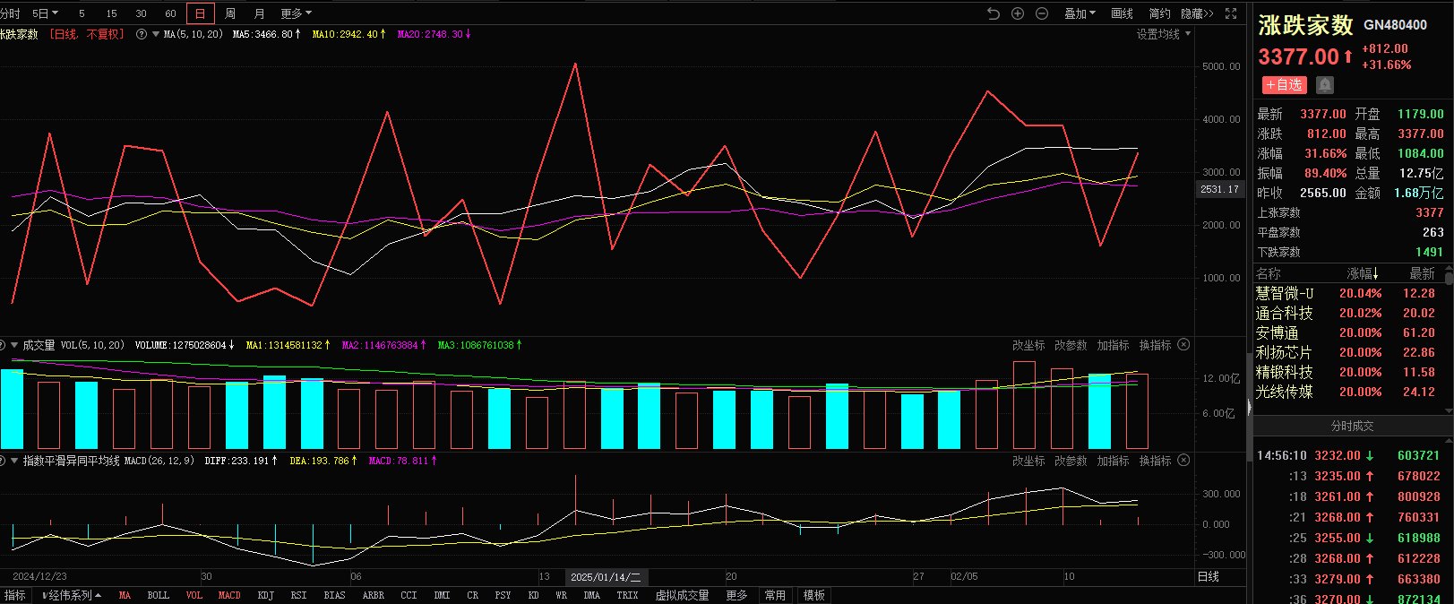Enter fullscreen with the expand icon
Image resolution: width=1454 pixels, height=604 pixels.
click(1231, 13)
